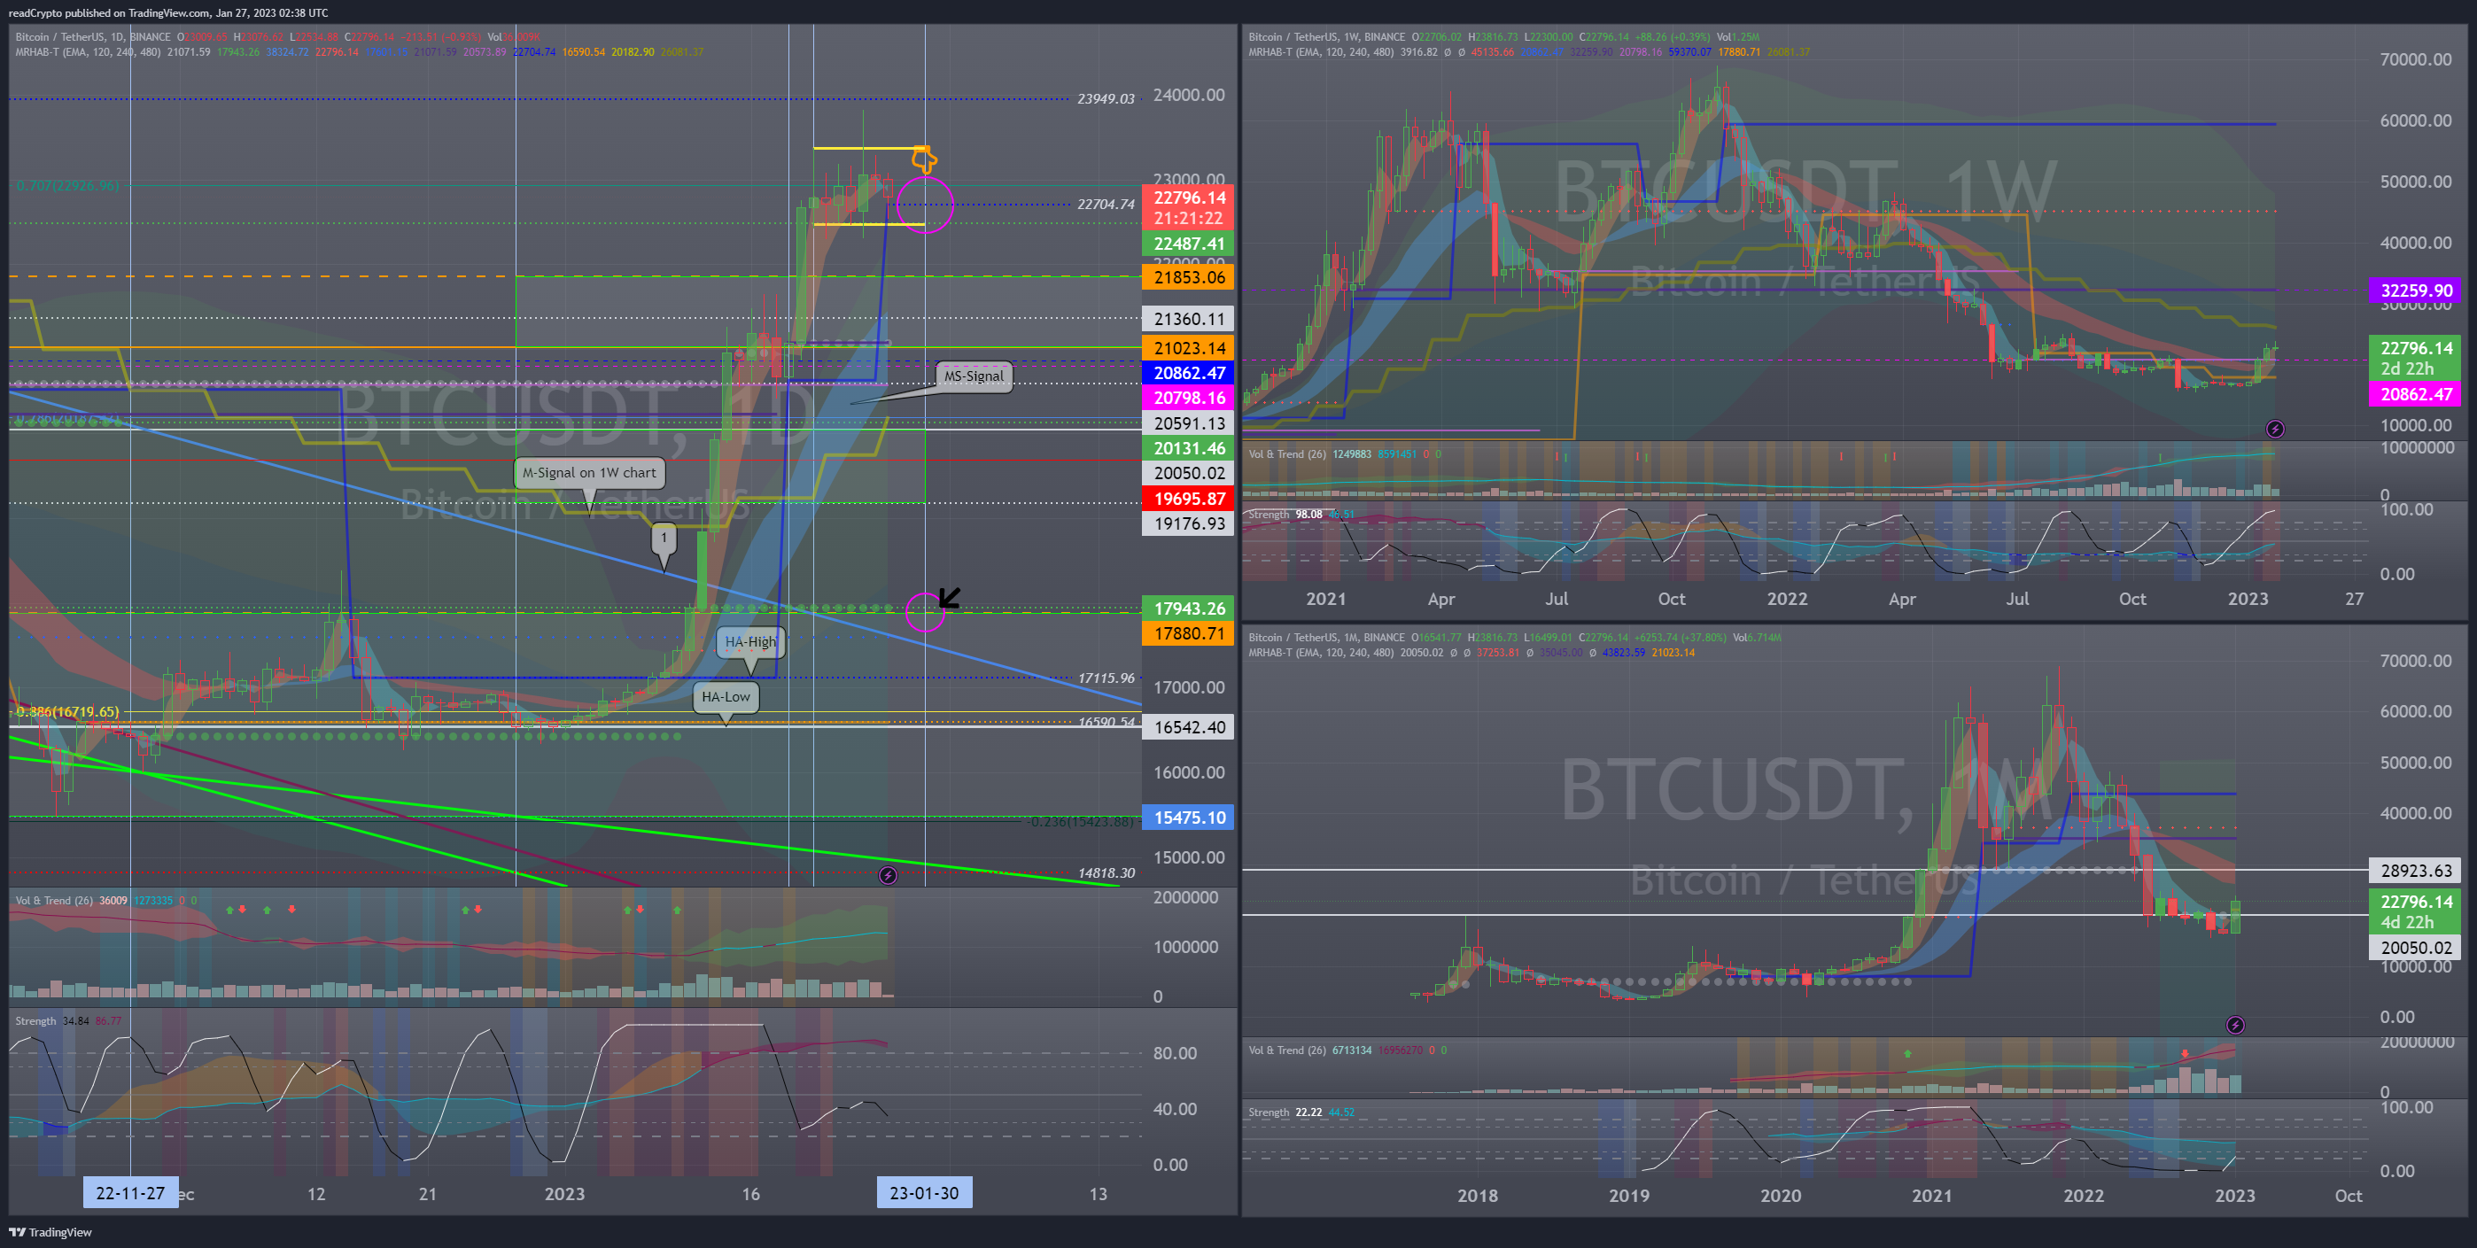The width and height of the screenshot is (2477, 1248).
Task: Click the HA-High callout label
Action: click(x=750, y=641)
